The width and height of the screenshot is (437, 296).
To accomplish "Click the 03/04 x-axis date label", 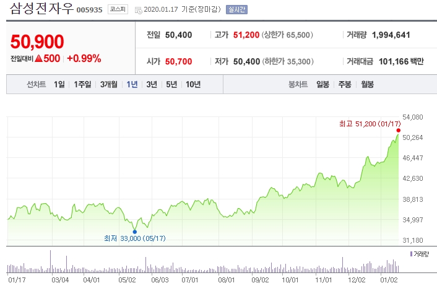I will (60, 280).
